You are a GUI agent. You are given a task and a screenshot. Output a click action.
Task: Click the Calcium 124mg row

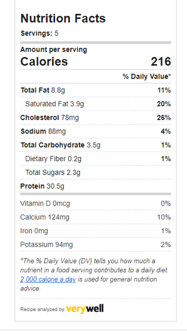(95, 217)
